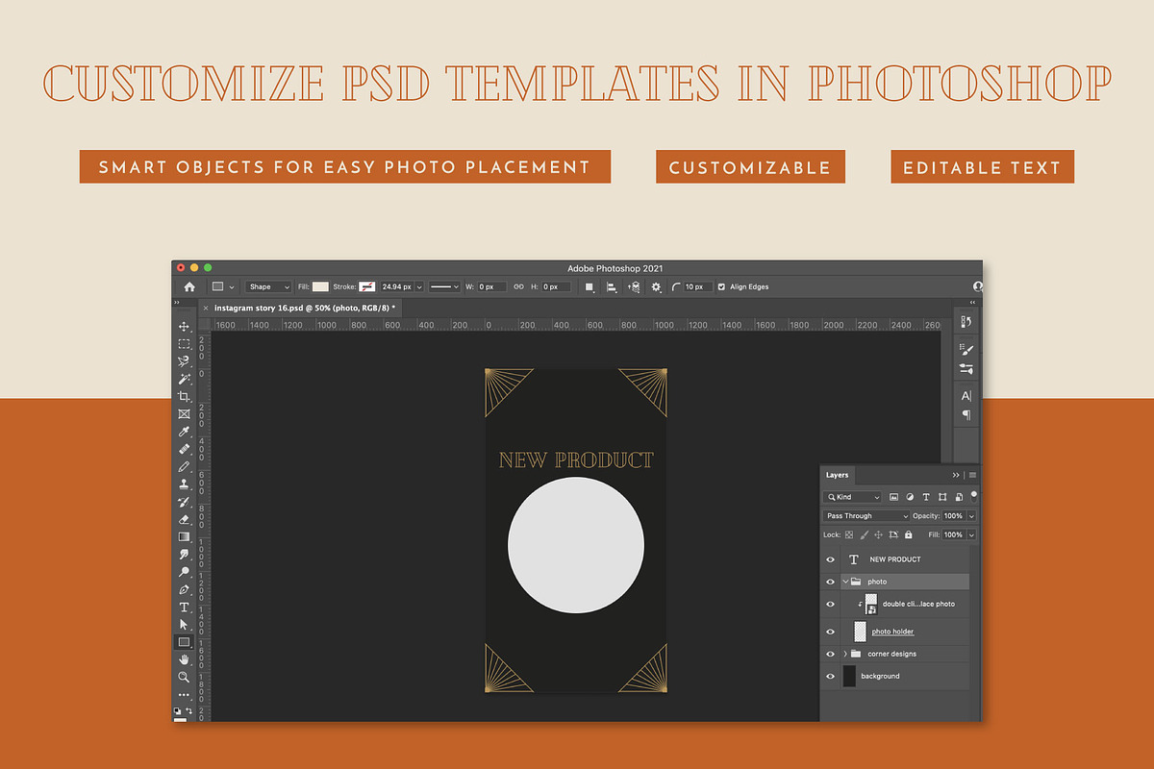Viewport: 1154px width, 769px height.
Task: Hide the NEW PRODUCT text layer
Action: click(x=831, y=559)
